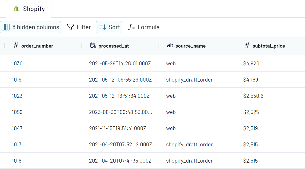Select the web source cell for order 1030
Screen dimensions: 305x169
click(x=171, y=64)
